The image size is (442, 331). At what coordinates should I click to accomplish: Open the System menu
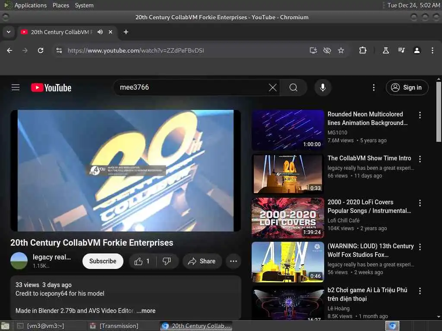[x=84, y=5]
